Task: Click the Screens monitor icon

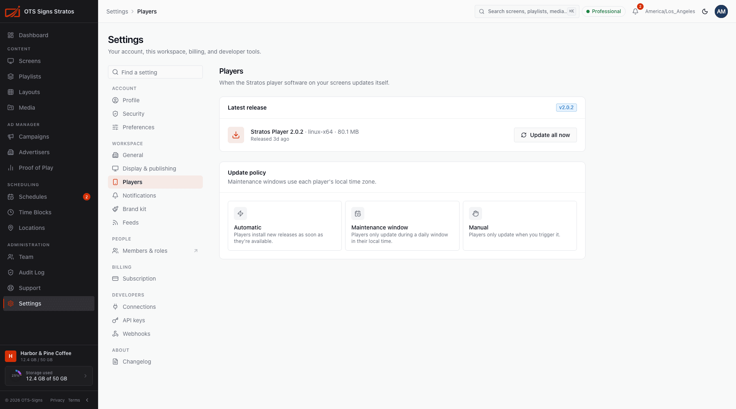Action: point(11,61)
